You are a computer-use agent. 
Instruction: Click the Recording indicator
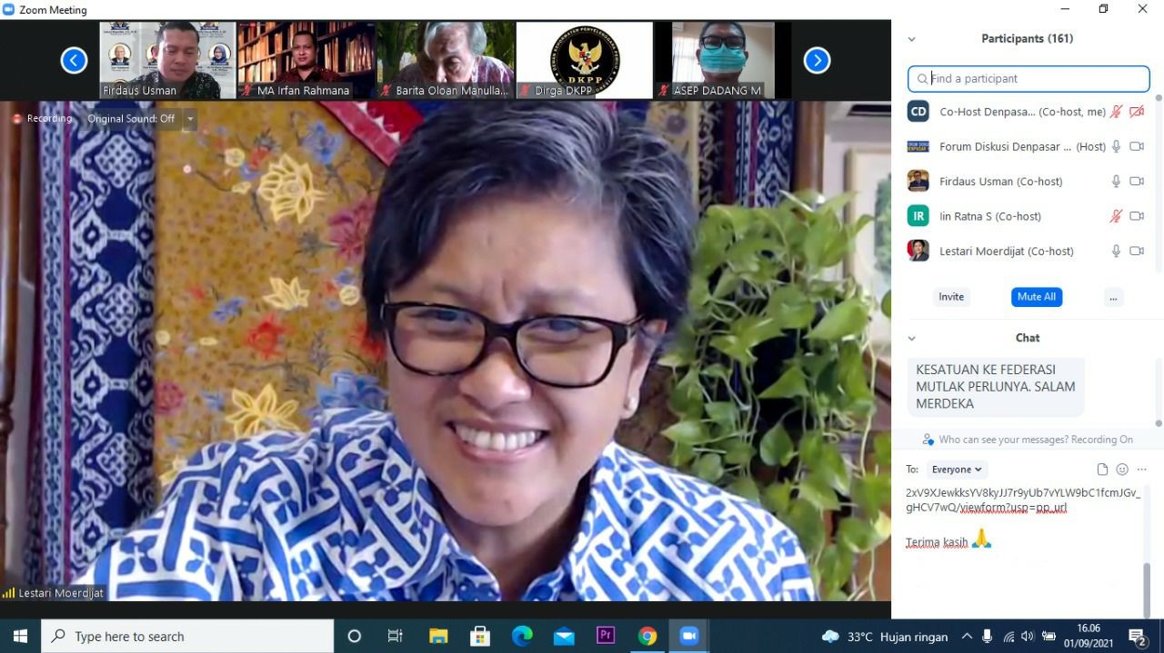pyautogui.click(x=42, y=118)
